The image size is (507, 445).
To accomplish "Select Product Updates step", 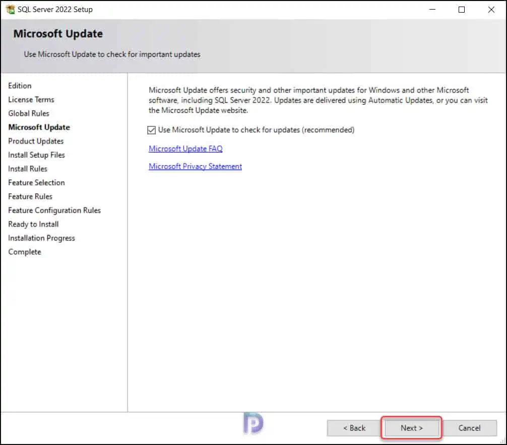I will click(36, 141).
